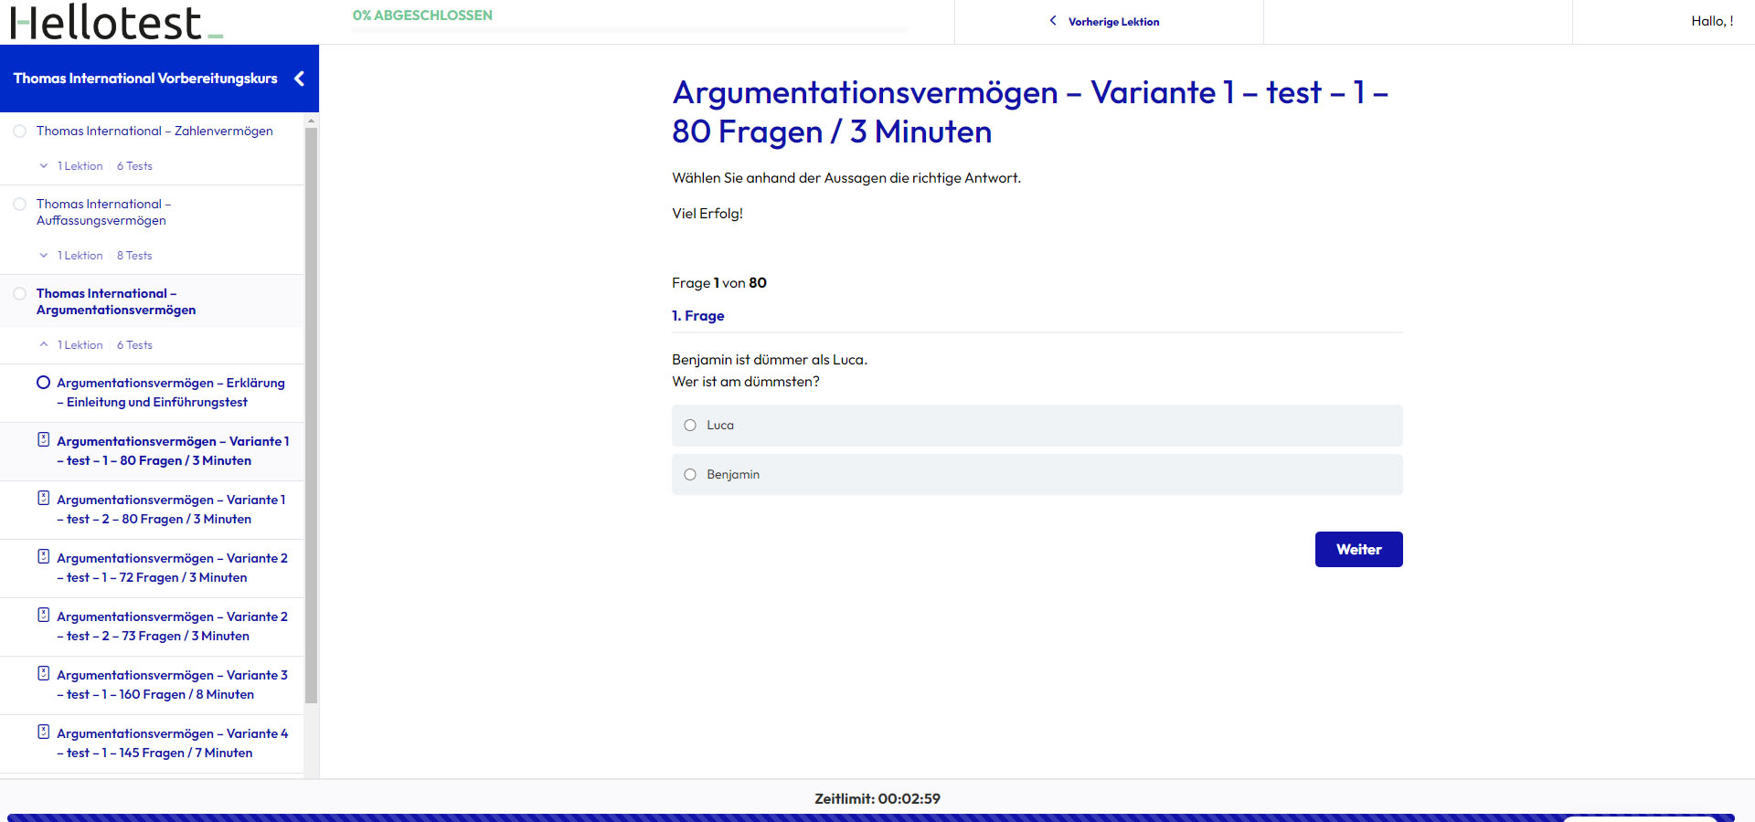
Task: Click the '0% ABGESCHLOSSEN' label
Action: click(422, 16)
